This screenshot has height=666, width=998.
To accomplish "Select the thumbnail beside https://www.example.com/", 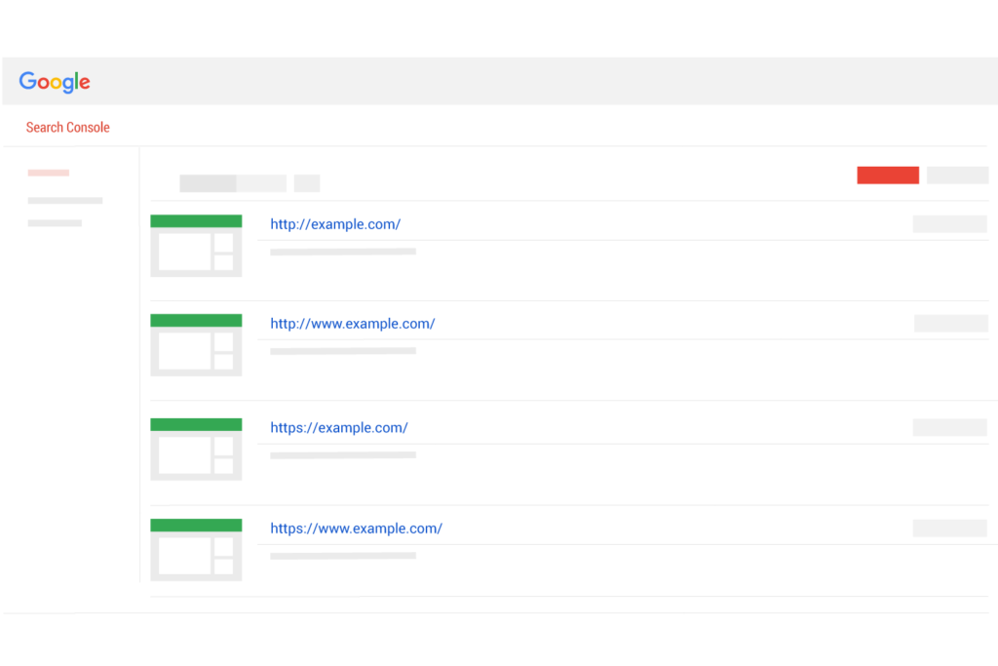I will (x=195, y=550).
